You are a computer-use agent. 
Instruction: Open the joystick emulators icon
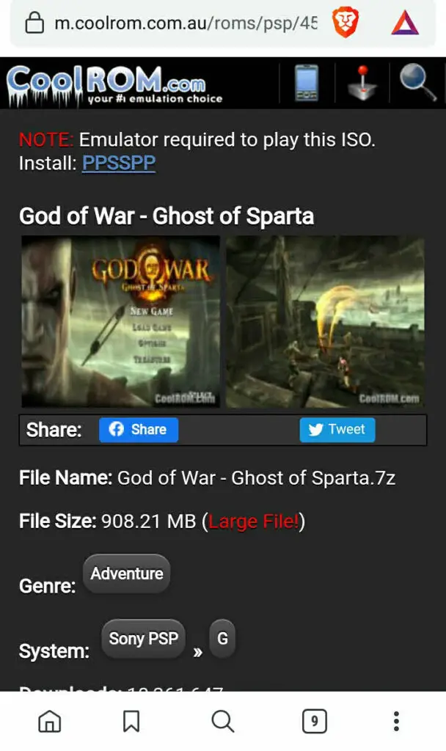tap(362, 83)
